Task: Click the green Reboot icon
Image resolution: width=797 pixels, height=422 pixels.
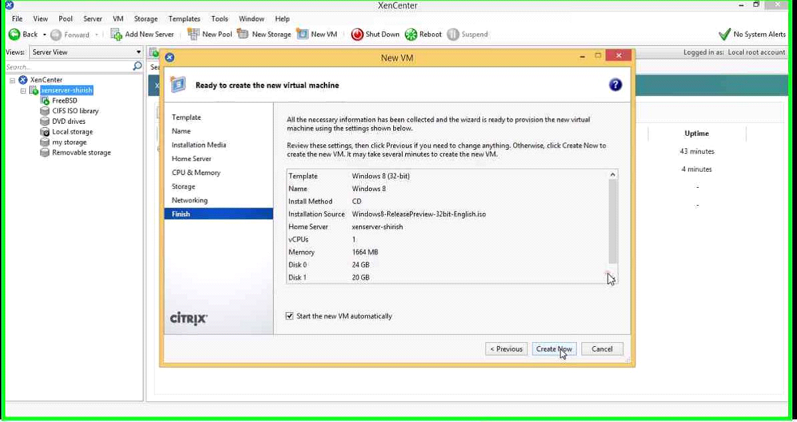Action: coord(410,35)
